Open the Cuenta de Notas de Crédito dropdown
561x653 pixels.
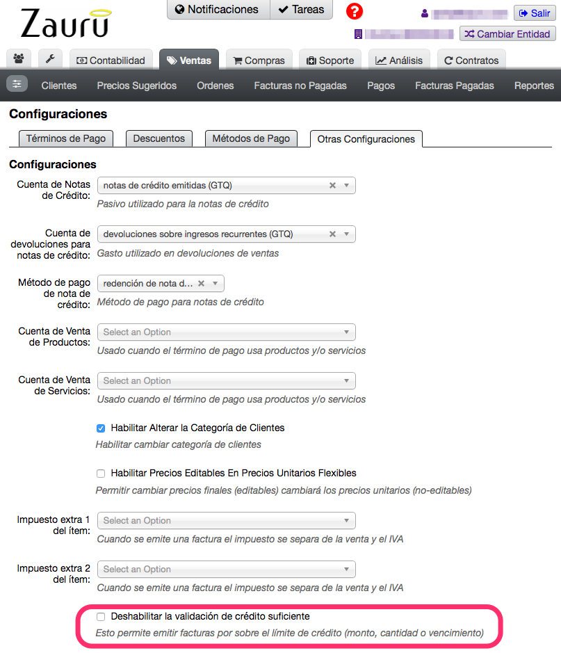click(x=227, y=185)
